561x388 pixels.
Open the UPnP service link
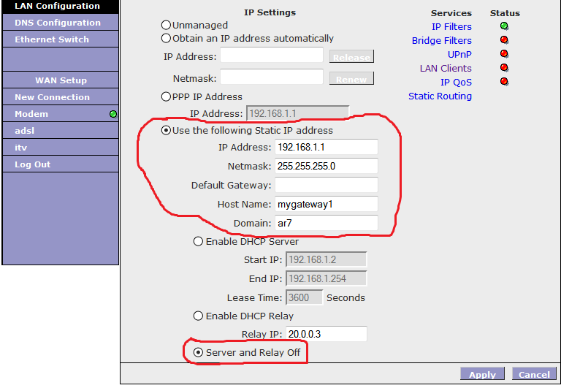pos(459,55)
